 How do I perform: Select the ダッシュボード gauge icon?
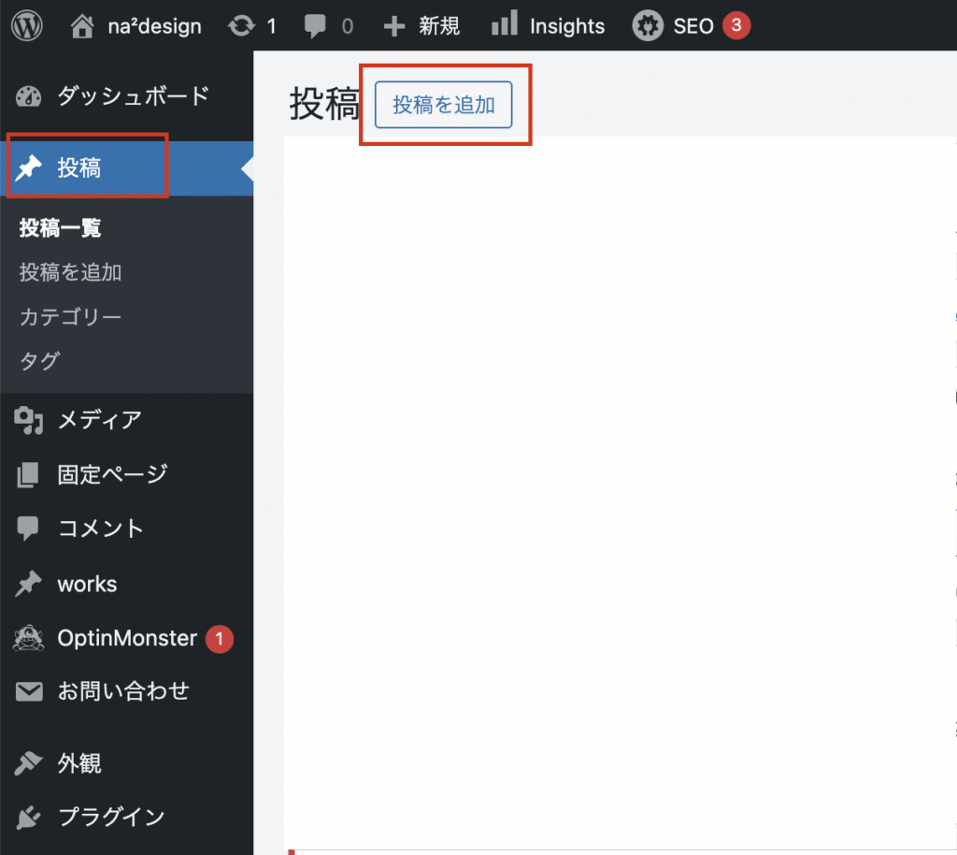tap(26, 96)
